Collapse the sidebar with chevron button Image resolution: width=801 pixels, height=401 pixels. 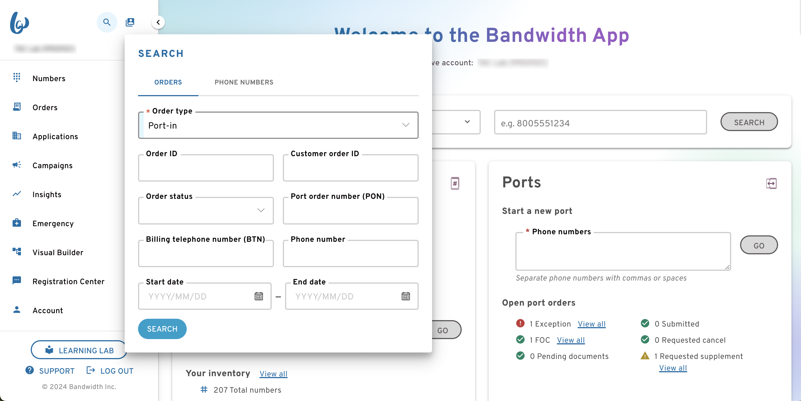[x=158, y=22]
